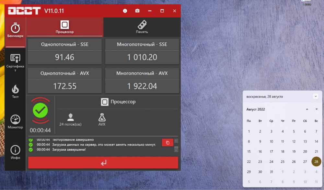Click the green checkmark status icon

coord(40,110)
